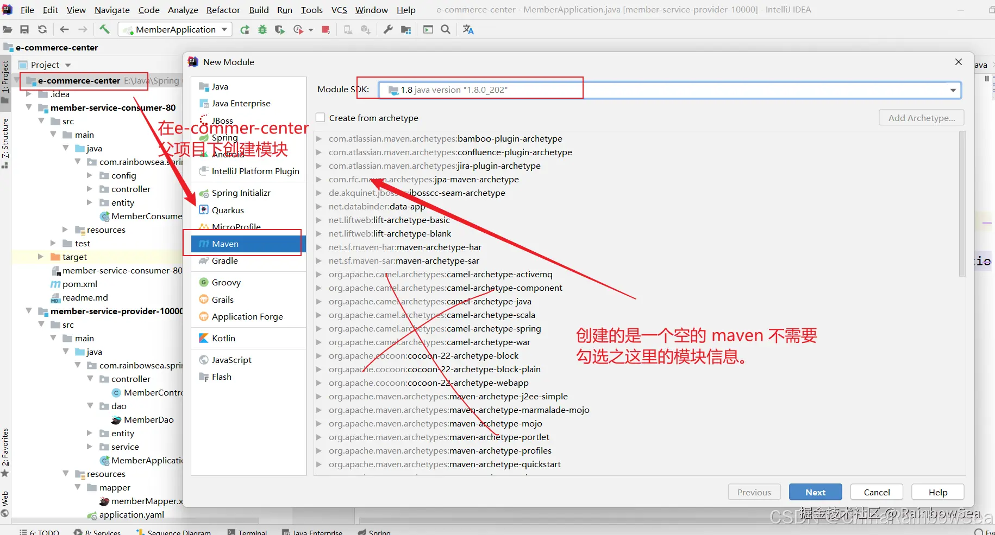Viewport: 995px width, 535px height.
Task: Open the Build menu
Action: coord(259,10)
